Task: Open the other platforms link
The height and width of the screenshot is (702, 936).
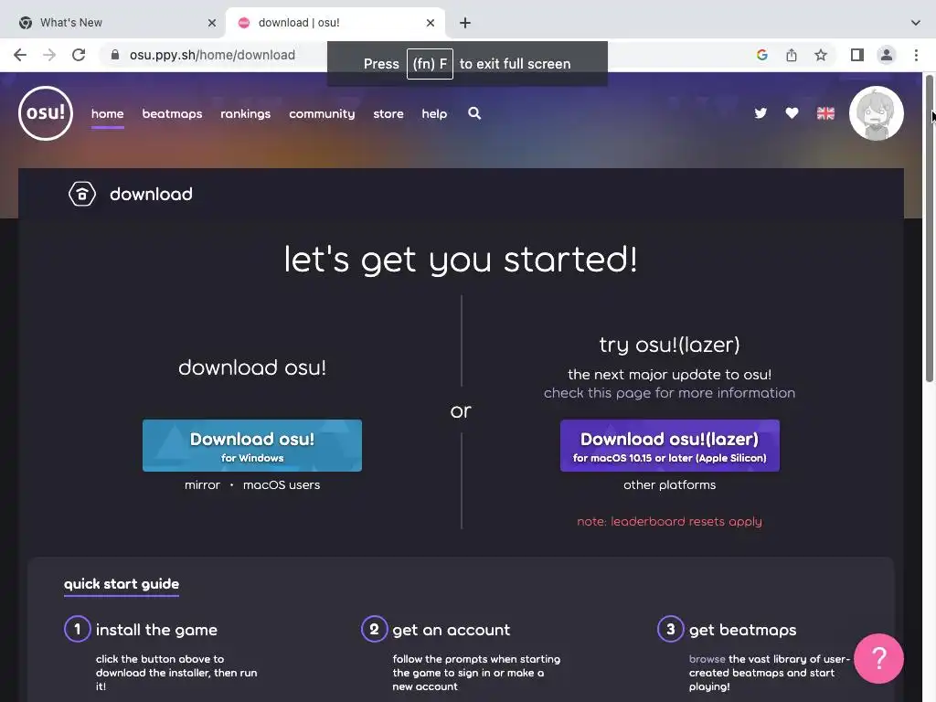Action: pos(670,484)
